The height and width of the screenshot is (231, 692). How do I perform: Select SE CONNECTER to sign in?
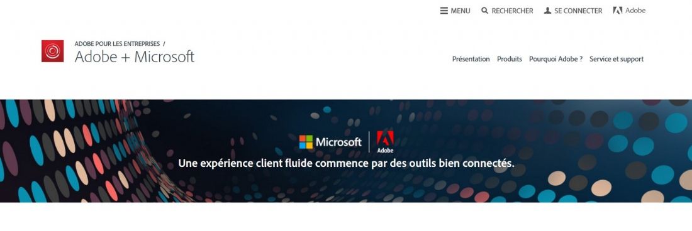tap(578, 11)
